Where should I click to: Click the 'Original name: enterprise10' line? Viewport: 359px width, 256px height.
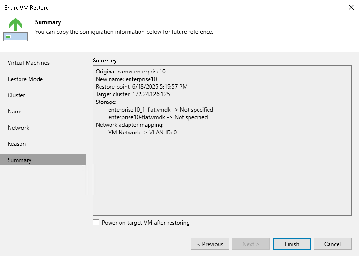130,72
